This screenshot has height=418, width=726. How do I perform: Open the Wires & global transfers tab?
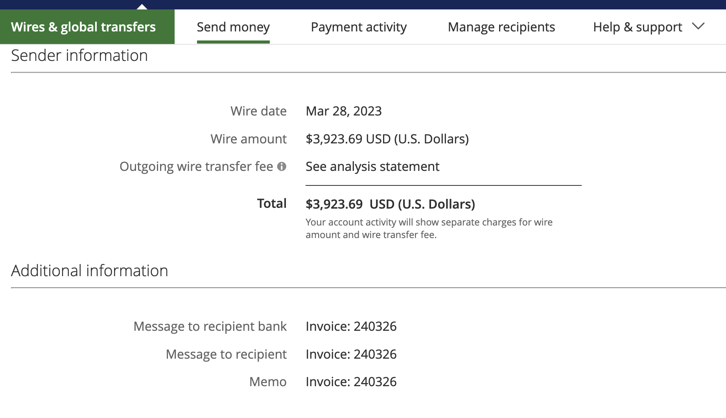pyautogui.click(x=87, y=27)
